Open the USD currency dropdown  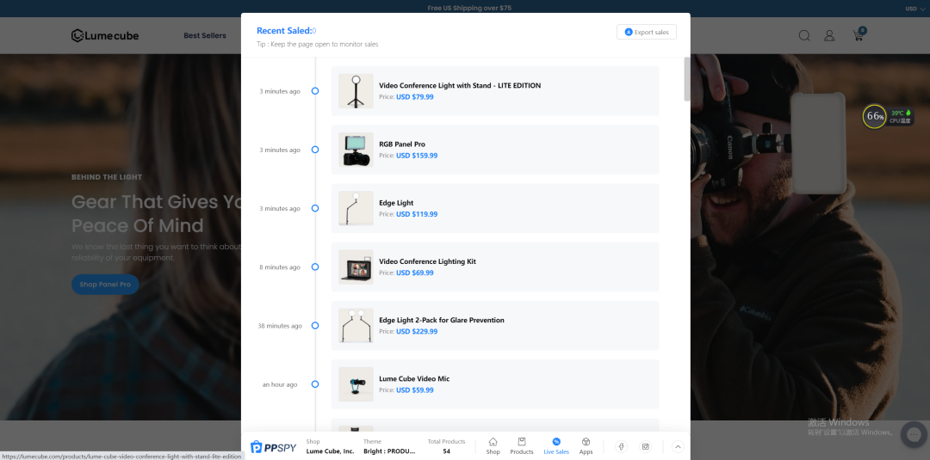click(914, 9)
